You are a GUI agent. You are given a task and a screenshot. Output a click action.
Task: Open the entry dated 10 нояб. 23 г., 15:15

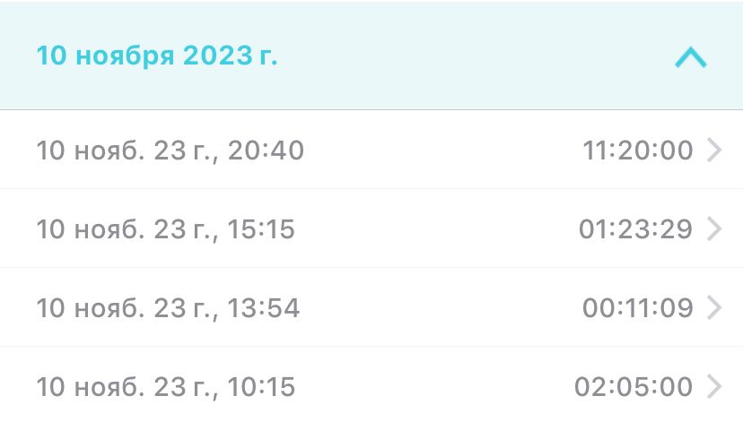coord(166,229)
